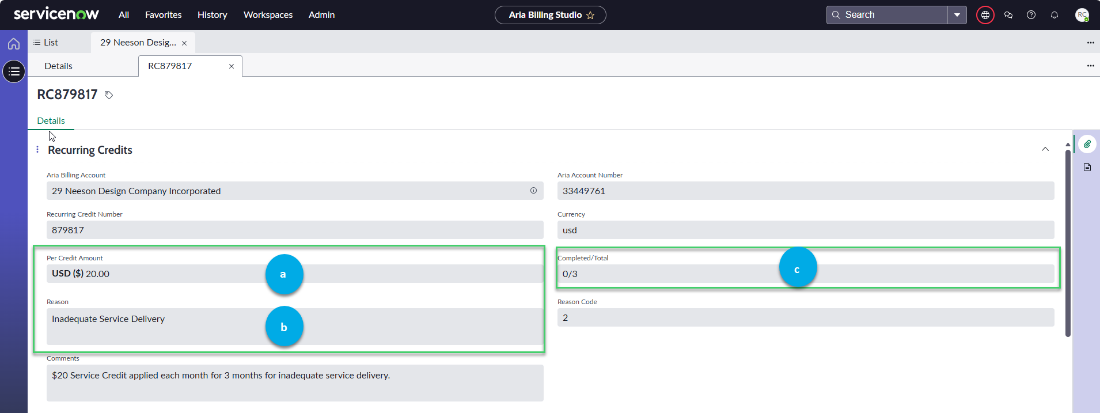Open the list menu icon in sidebar
The width and height of the screenshot is (1100, 413).
(x=14, y=71)
